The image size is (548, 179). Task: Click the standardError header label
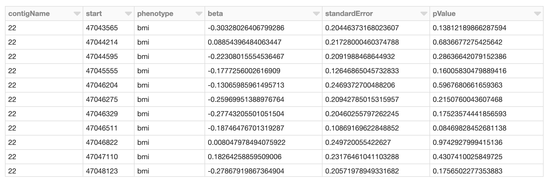coord(349,14)
